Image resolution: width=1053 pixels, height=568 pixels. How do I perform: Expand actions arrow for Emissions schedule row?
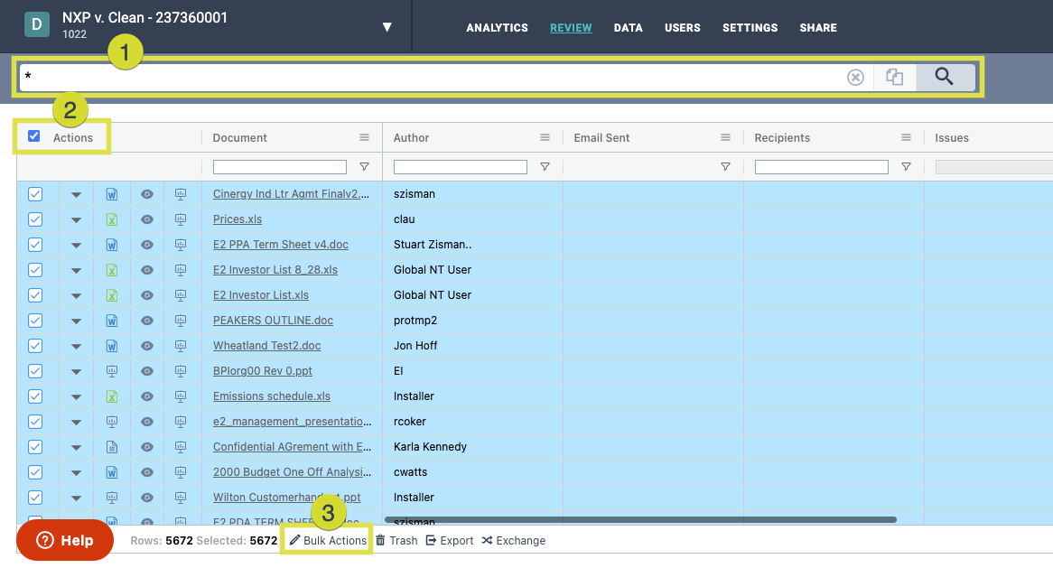pyautogui.click(x=76, y=397)
